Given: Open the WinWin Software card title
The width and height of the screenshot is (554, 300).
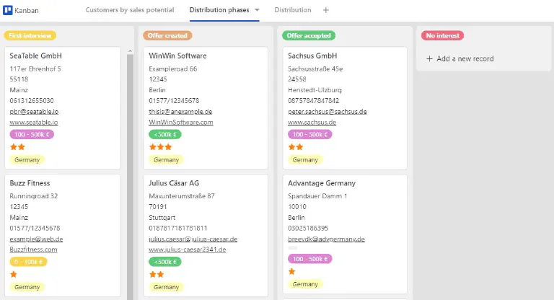Looking at the screenshot, I should point(177,56).
